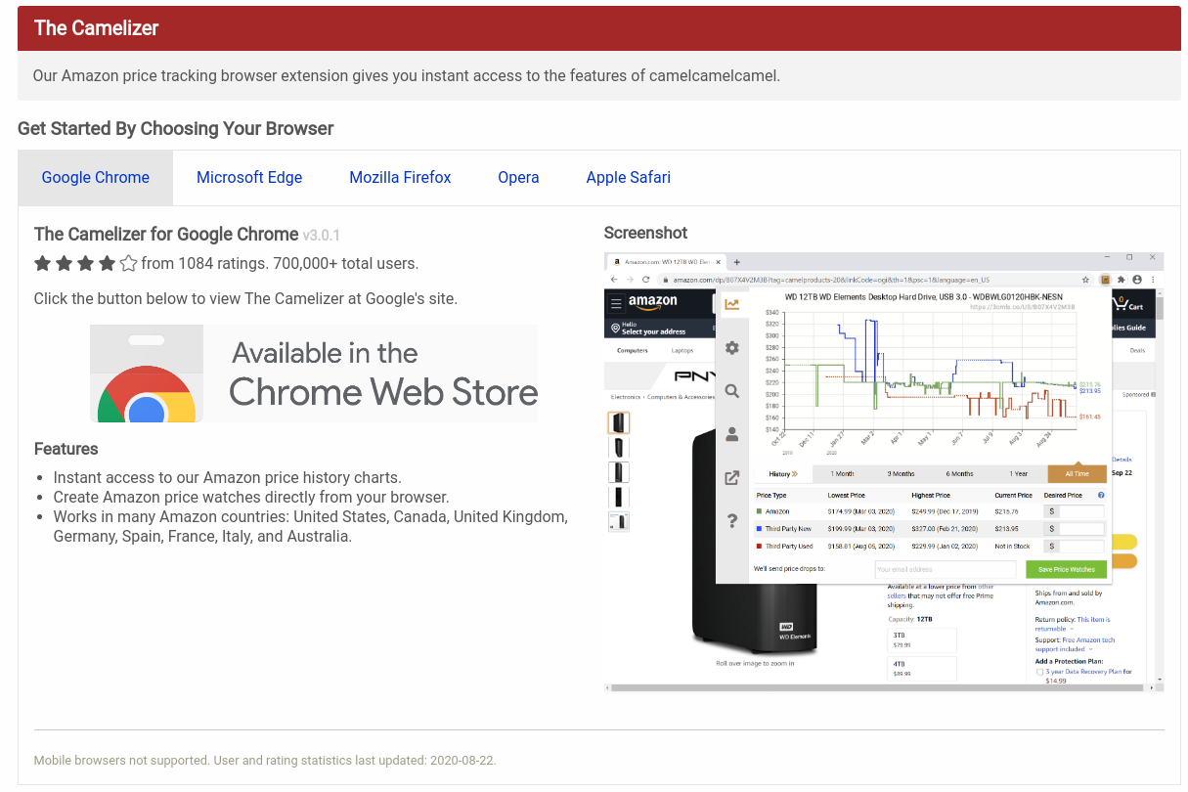Click the search magnifier icon in the sidebar
Screen dimensions: 1188x792
tap(732, 391)
